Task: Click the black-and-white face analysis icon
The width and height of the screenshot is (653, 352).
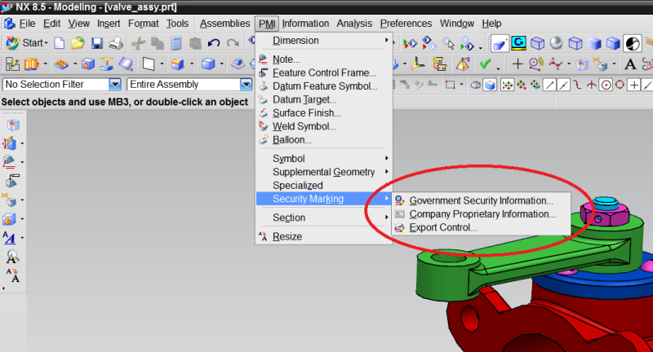Action: pos(632,44)
